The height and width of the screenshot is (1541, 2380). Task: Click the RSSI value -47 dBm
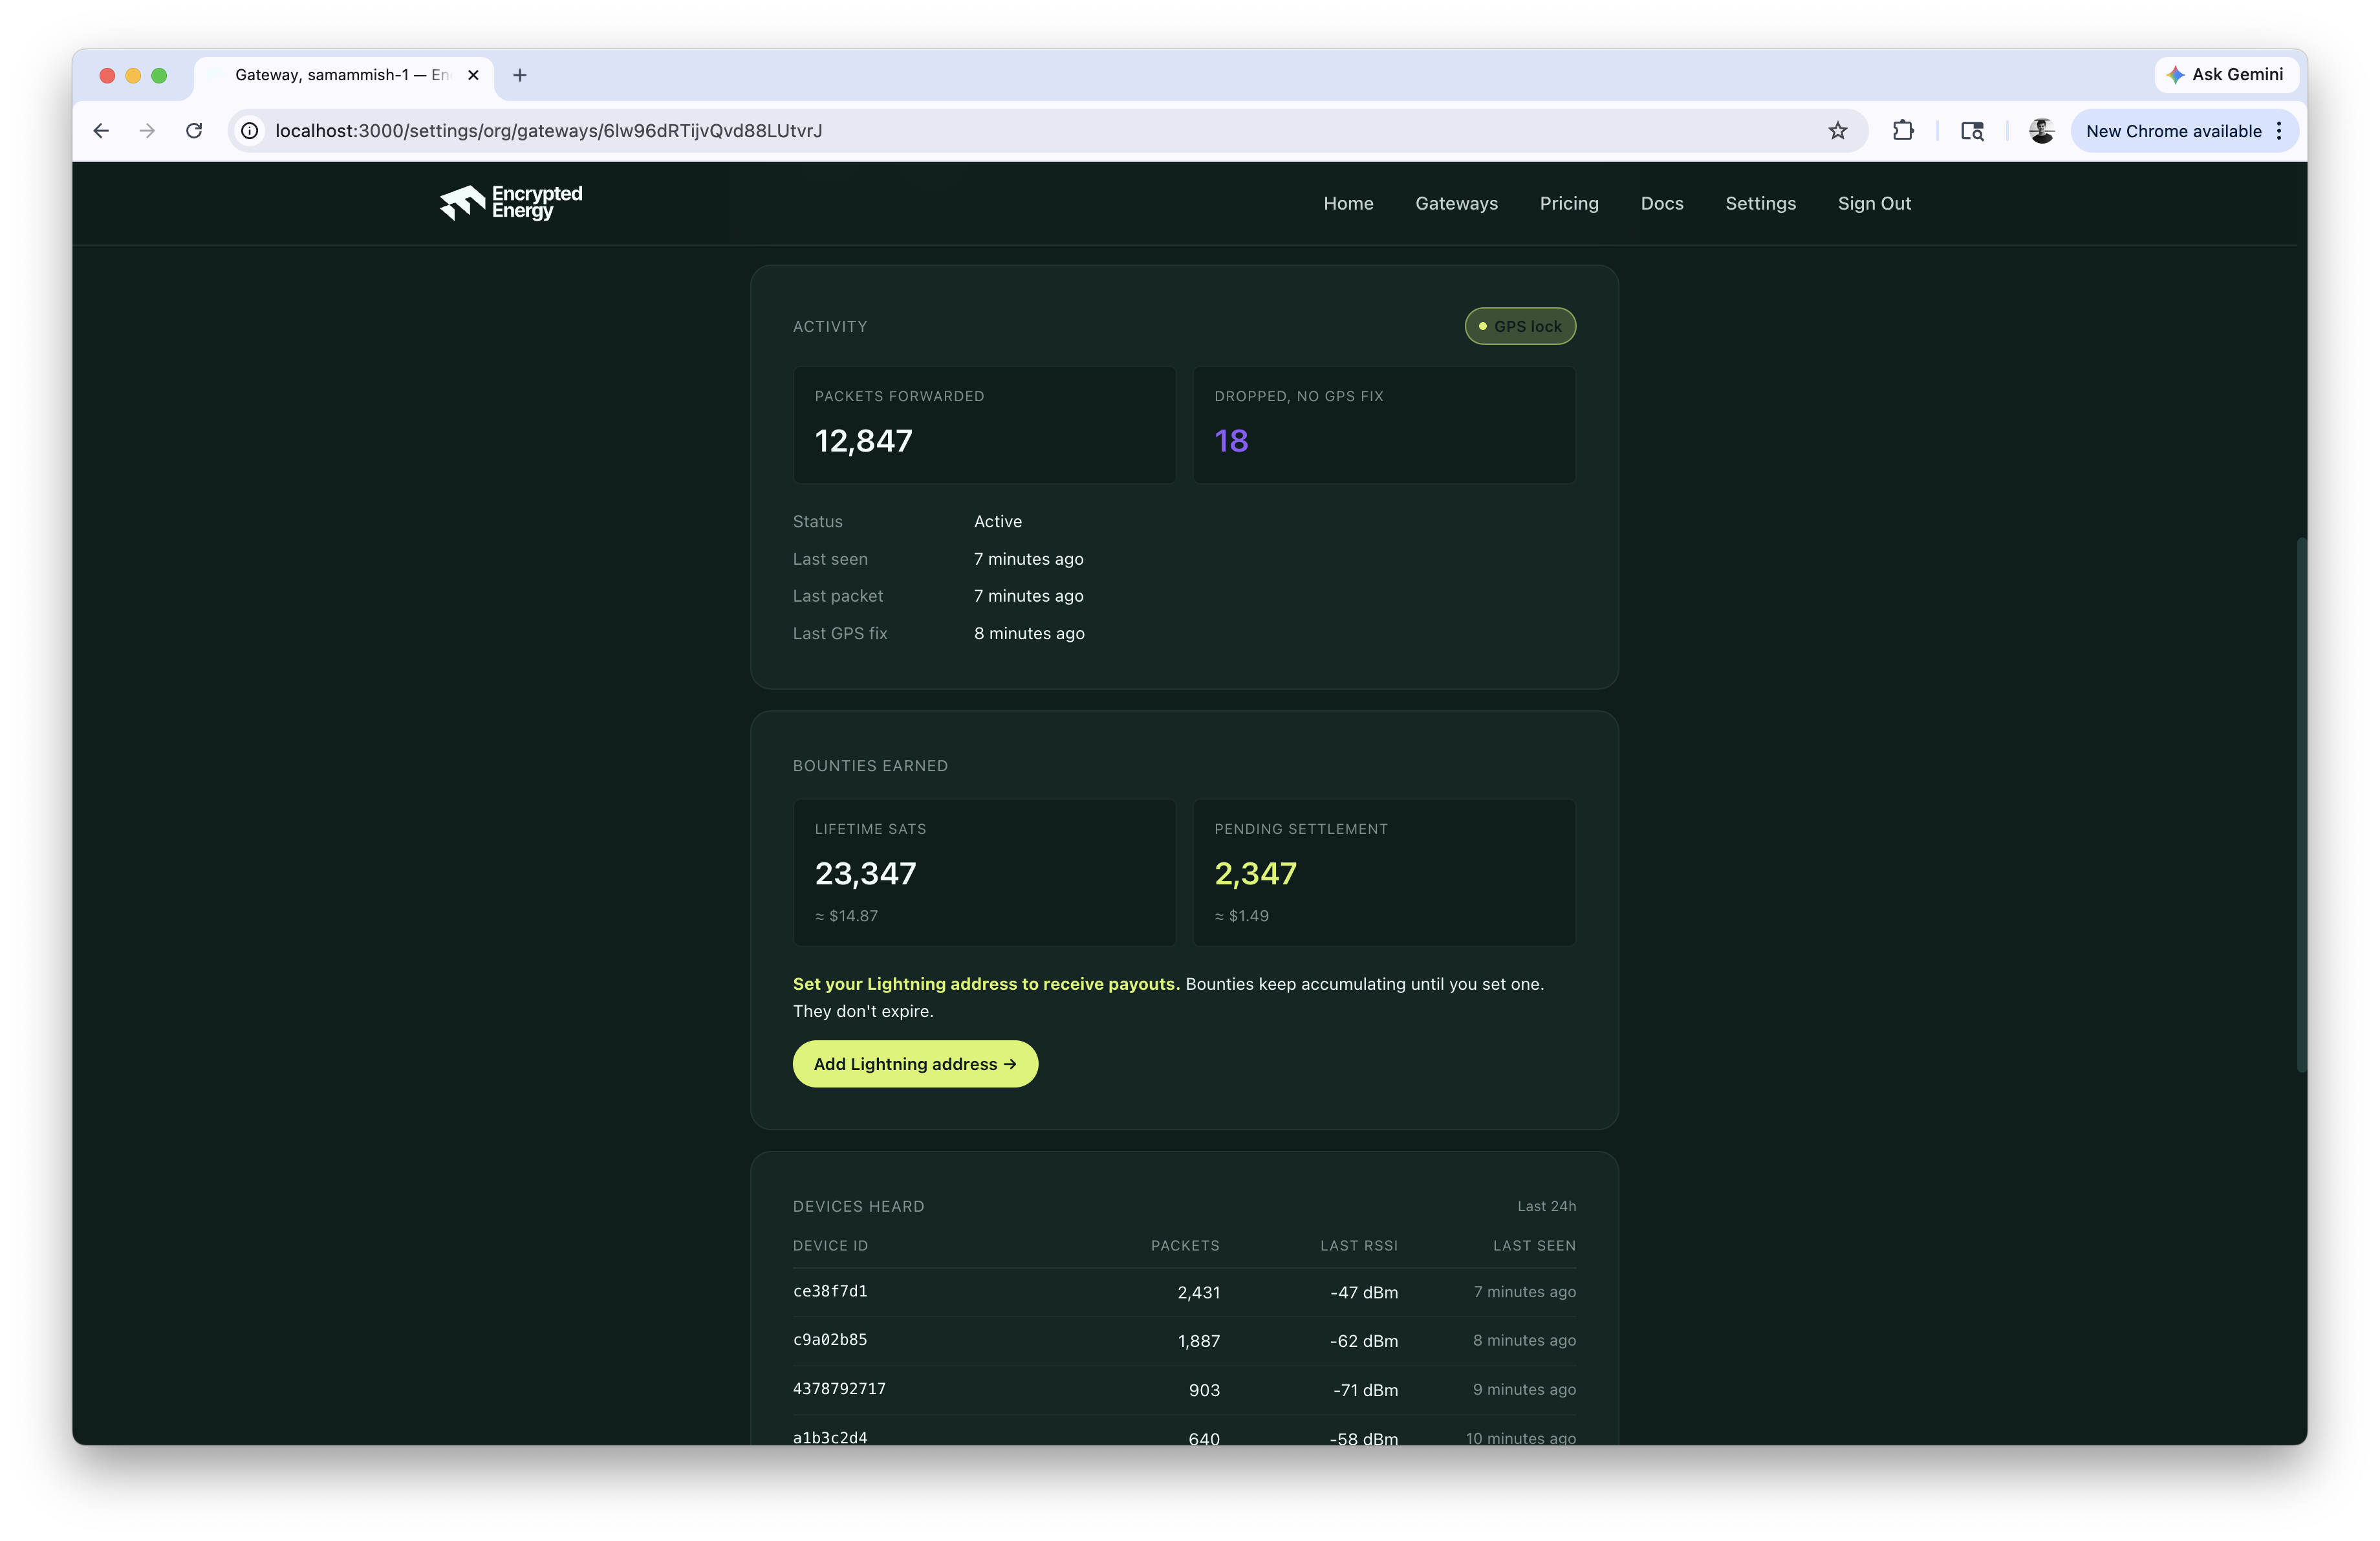[x=1364, y=1293]
